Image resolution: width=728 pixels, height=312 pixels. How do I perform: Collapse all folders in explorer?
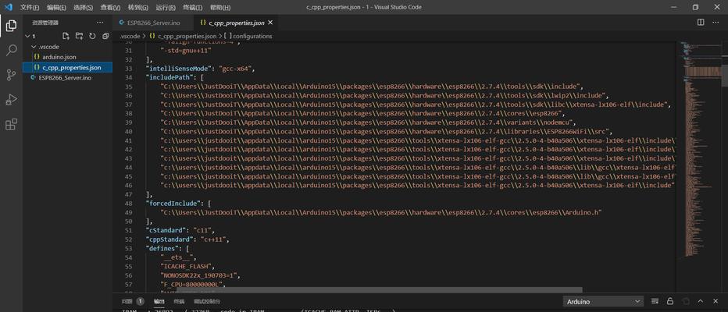pos(105,36)
